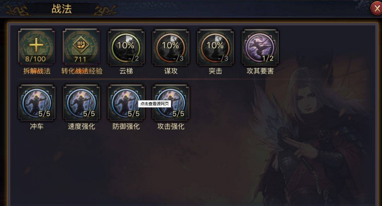Click the 711 experience counter
382x206 pixels.
coord(80,59)
